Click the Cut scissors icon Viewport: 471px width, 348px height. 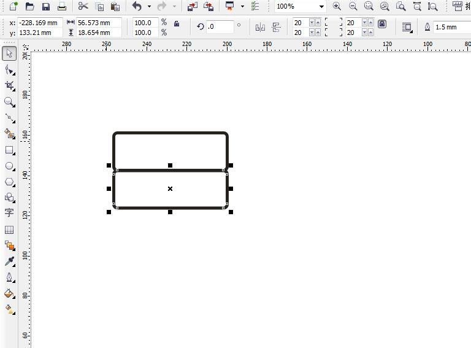(x=83, y=7)
